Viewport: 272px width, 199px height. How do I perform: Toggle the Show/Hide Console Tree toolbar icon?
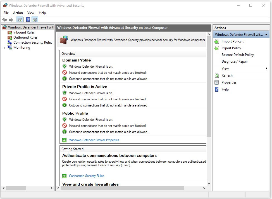20,20
